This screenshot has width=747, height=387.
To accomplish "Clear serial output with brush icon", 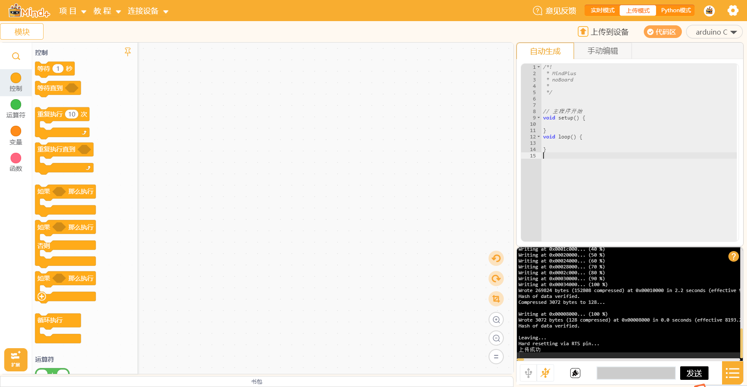I will coord(575,373).
